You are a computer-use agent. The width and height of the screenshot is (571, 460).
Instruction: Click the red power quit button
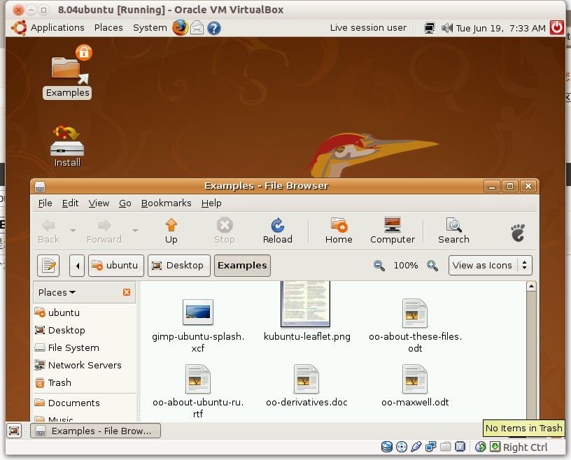tap(557, 28)
